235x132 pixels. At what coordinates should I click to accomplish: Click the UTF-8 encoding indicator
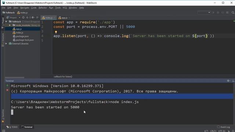click(222, 131)
